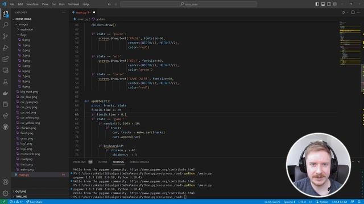Open 5.png in flag folder

pos(26,66)
